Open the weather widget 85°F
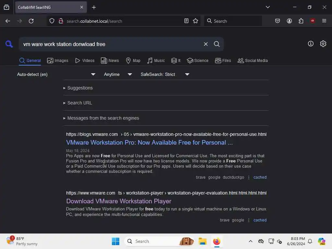This screenshot has width=332, height=249. 22,241
